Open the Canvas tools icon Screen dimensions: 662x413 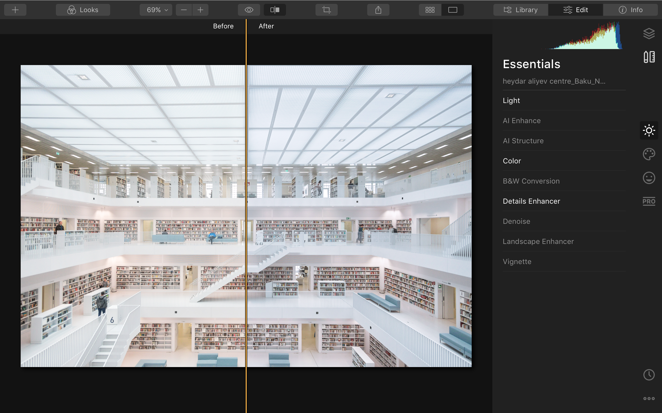(649, 57)
